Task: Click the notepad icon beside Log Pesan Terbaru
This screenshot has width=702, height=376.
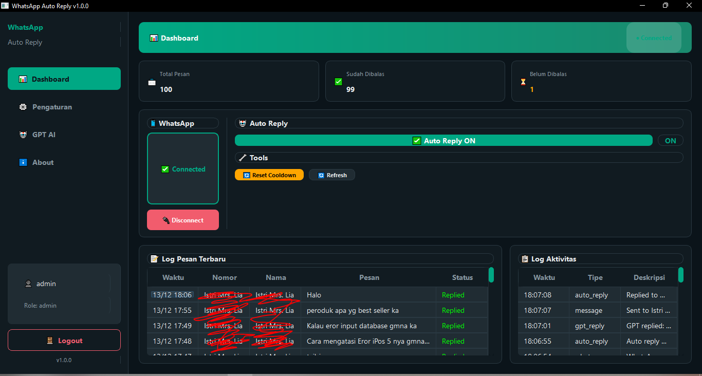Action: pos(154,259)
